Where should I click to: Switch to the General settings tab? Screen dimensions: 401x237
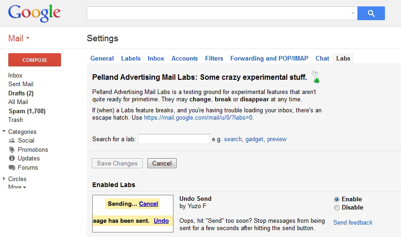(102, 58)
